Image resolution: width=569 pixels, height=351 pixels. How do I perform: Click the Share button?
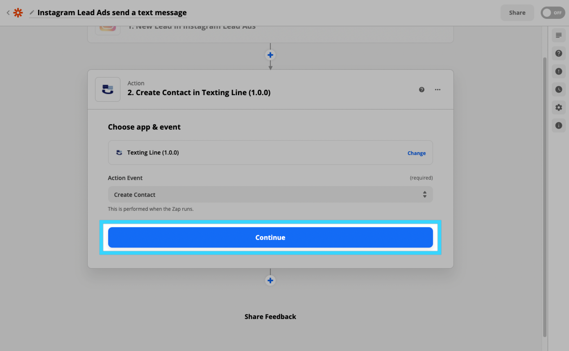click(517, 13)
